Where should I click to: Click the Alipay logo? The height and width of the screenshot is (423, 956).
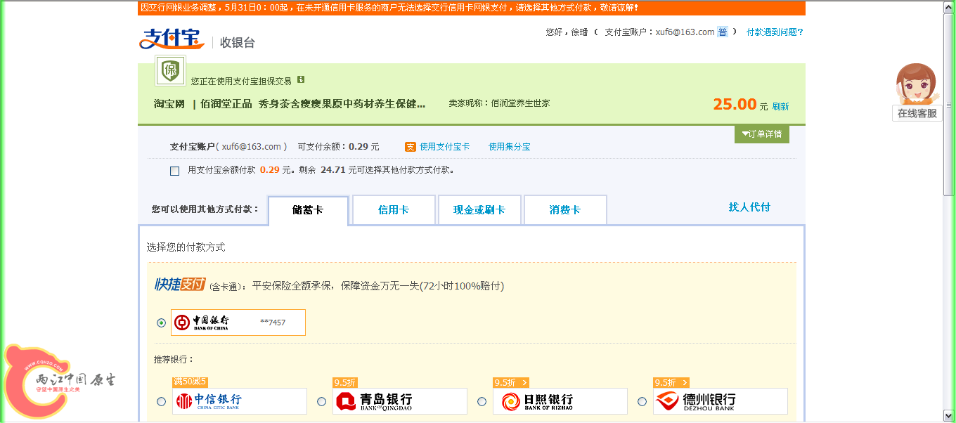point(171,40)
